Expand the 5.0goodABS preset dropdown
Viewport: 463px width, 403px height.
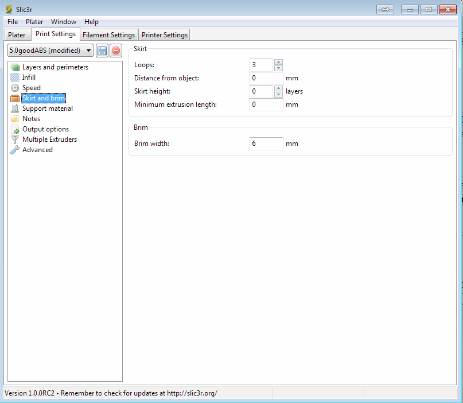88,51
